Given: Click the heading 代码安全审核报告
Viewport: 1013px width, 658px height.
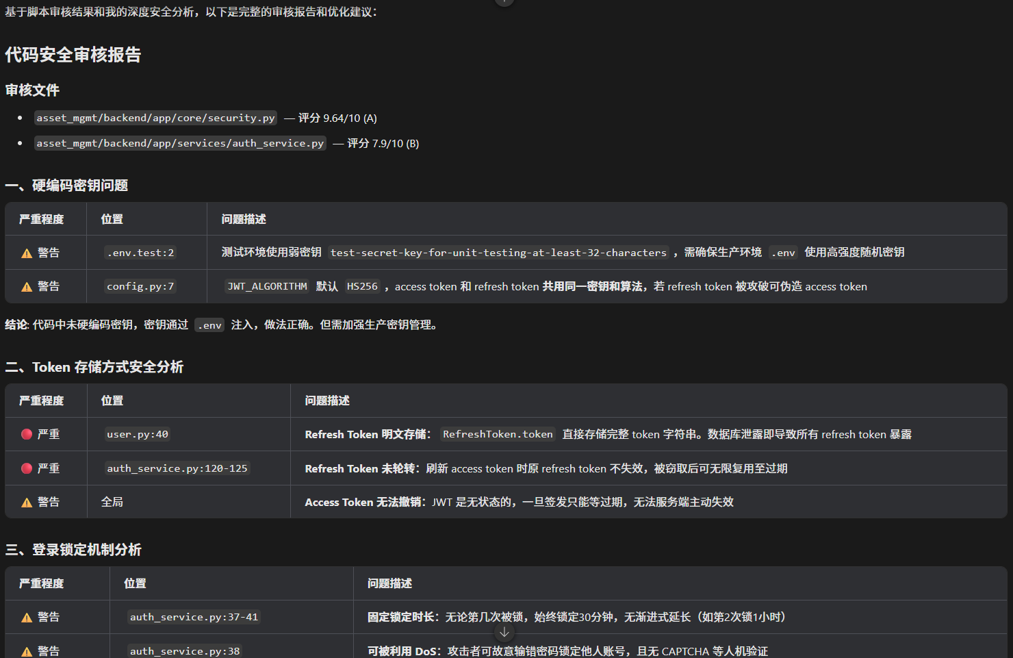Looking at the screenshot, I should coord(73,55).
